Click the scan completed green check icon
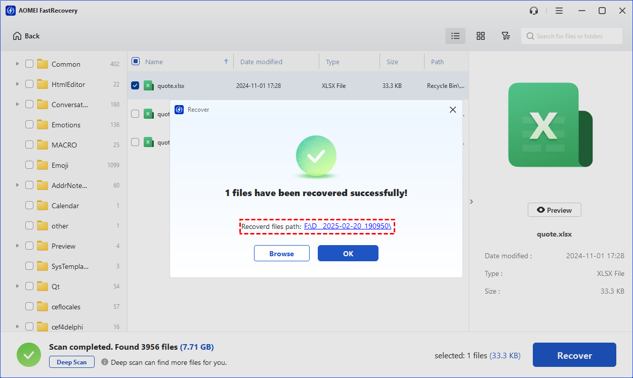The image size is (633, 378). click(x=29, y=355)
